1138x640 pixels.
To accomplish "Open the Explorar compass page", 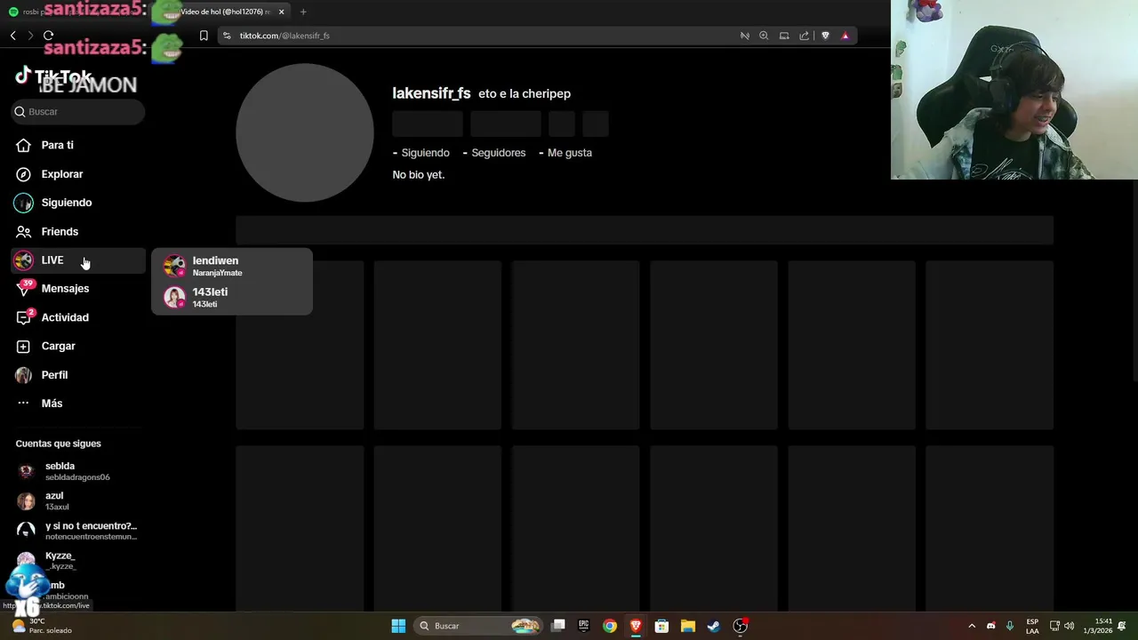I will pyautogui.click(x=78, y=174).
